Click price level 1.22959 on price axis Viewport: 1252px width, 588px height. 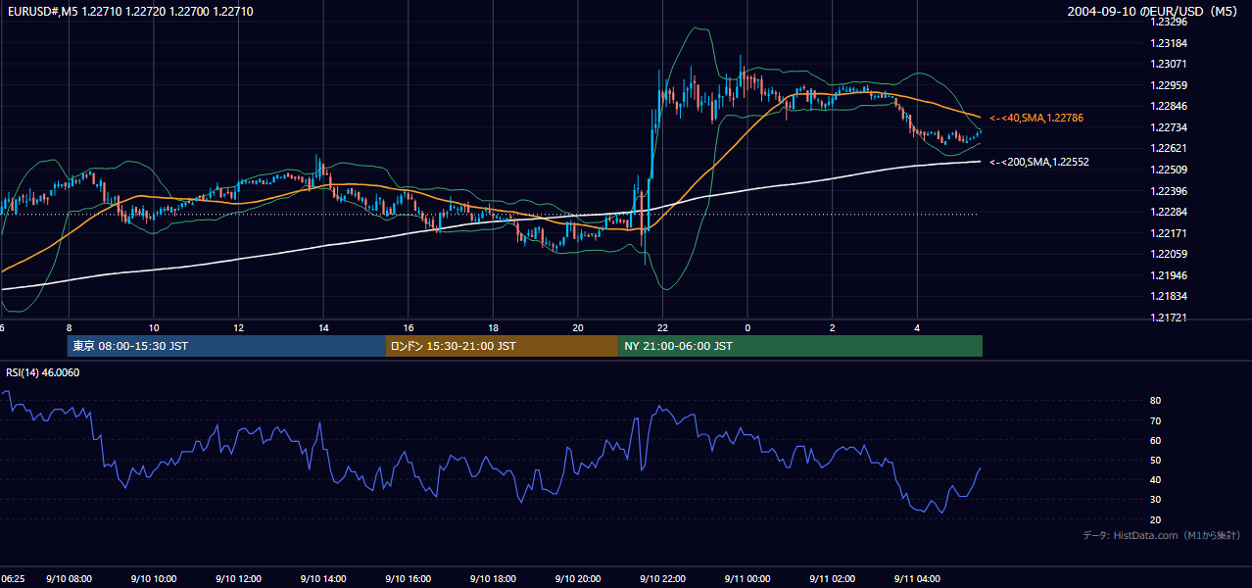coord(1168,85)
